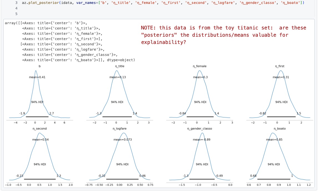Image resolution: width=333 pixels, height=196 pixels.
Task: Click the 'mean=0.073' label
Action: 122,140
